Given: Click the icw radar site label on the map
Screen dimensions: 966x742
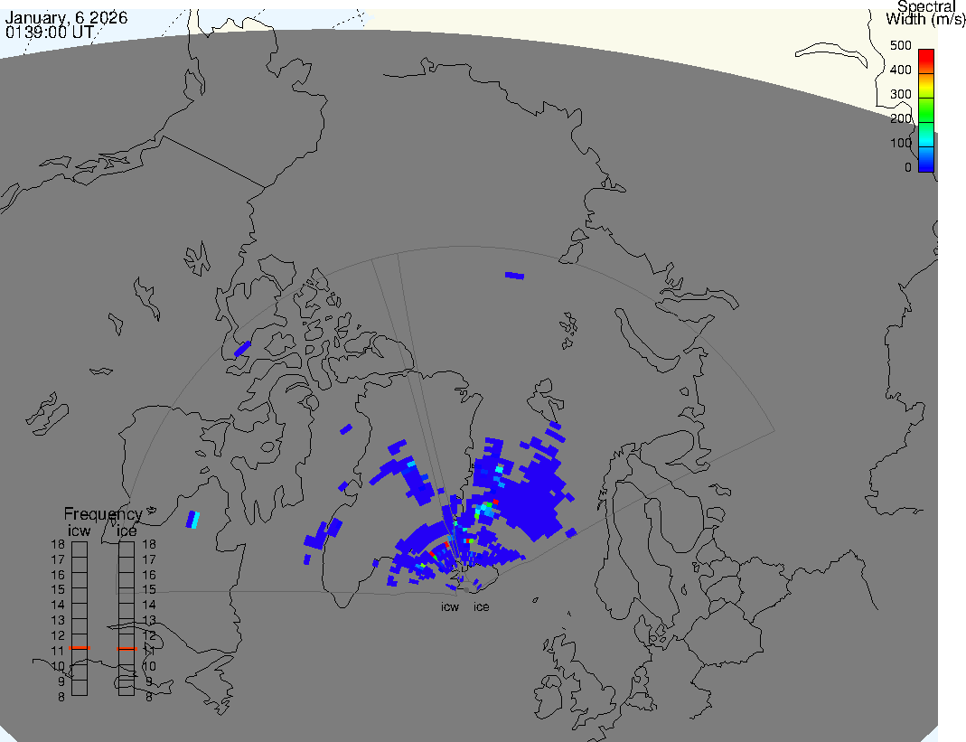Looking at the screenshot, I should click(x=450, y=607).
